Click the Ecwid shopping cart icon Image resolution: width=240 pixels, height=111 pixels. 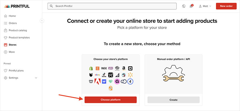[x=110, y=75]
